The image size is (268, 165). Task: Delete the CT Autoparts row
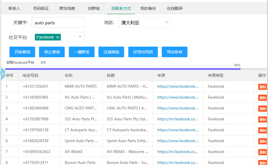[x=262, y=130]
